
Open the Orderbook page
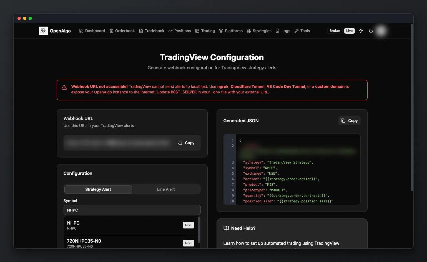coord(122,31)
